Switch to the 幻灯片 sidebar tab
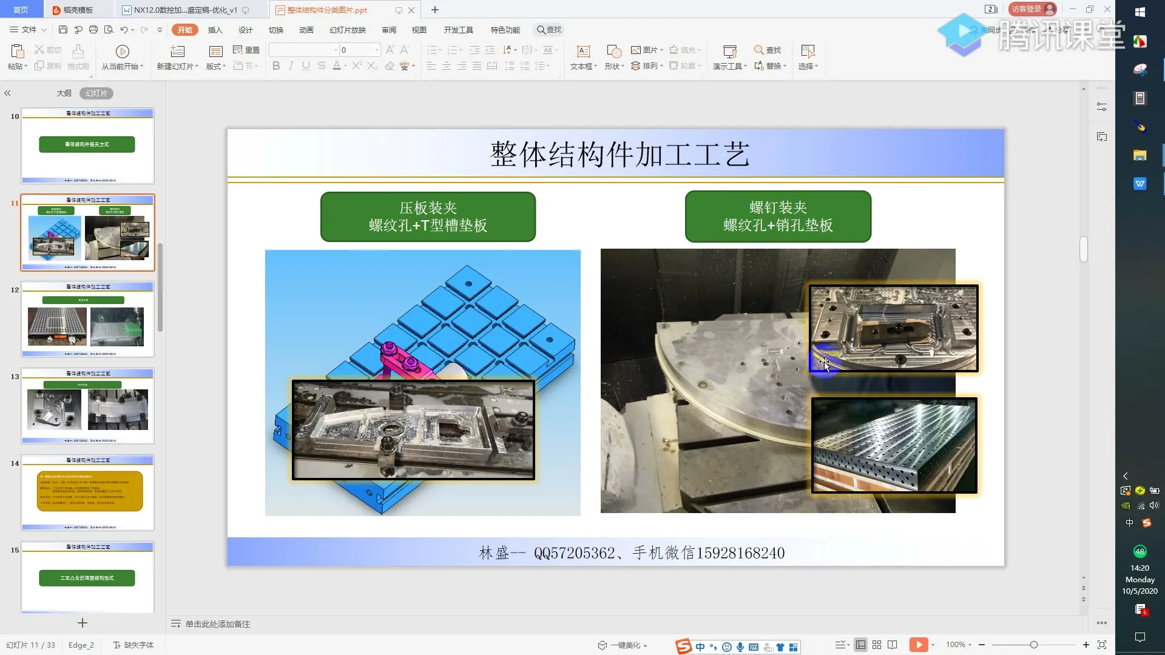 coord(96,93)
